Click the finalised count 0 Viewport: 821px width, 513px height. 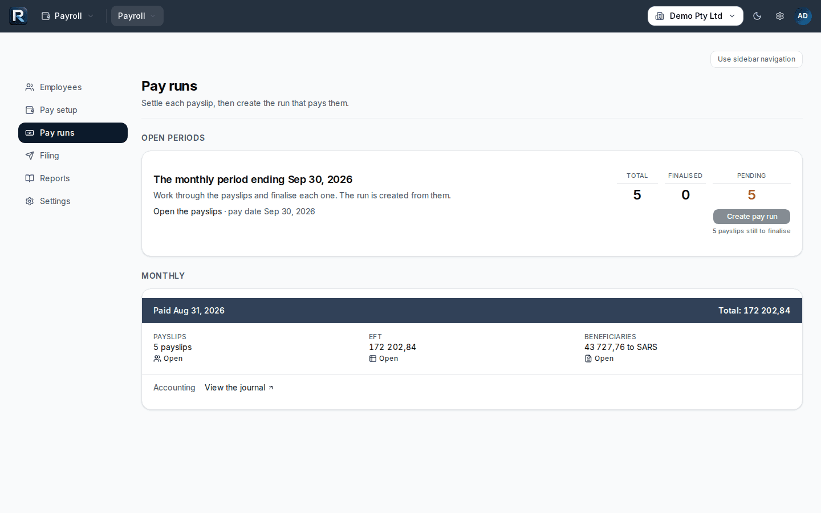[685, 195]
